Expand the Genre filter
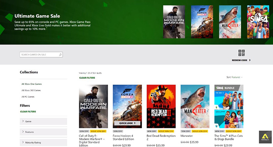Screen dimensions: 273x147 (x=43, y=121)
